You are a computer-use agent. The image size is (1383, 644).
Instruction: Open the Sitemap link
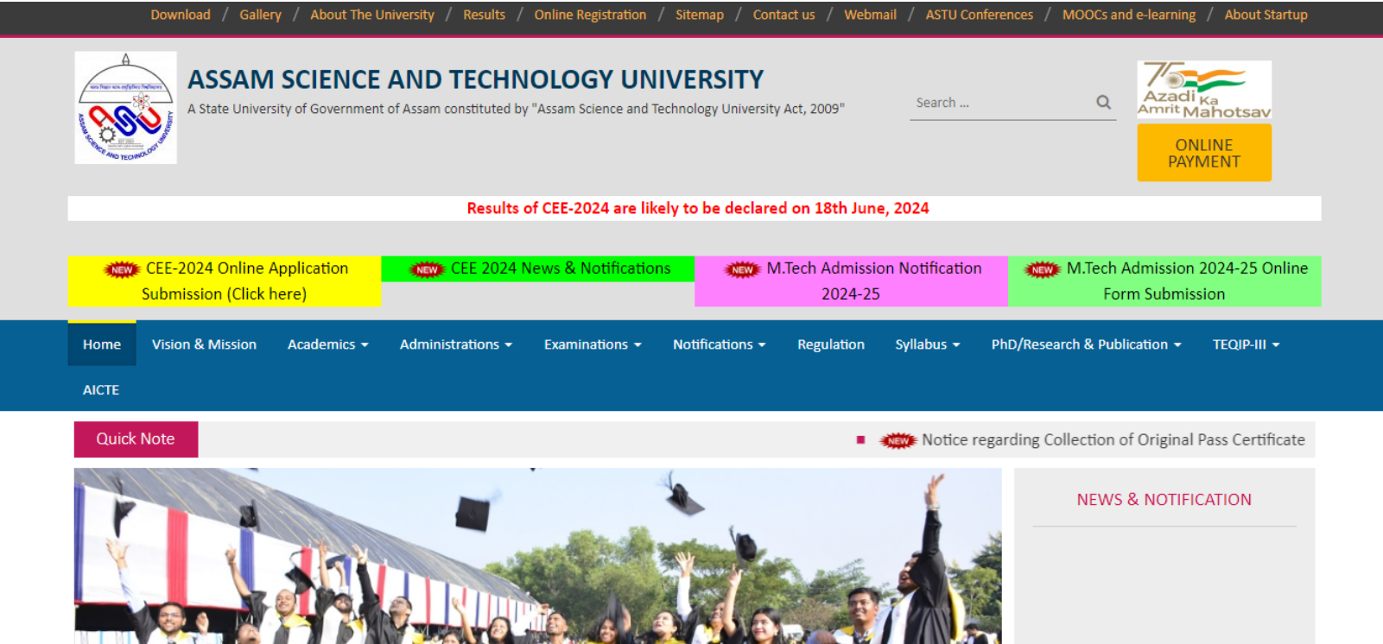point(700,15)
